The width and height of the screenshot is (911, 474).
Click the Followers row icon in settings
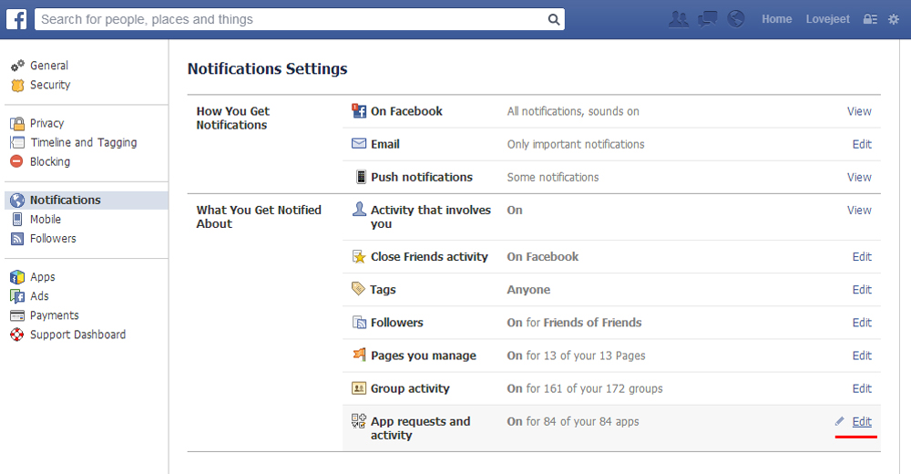[x=359, y=322]
